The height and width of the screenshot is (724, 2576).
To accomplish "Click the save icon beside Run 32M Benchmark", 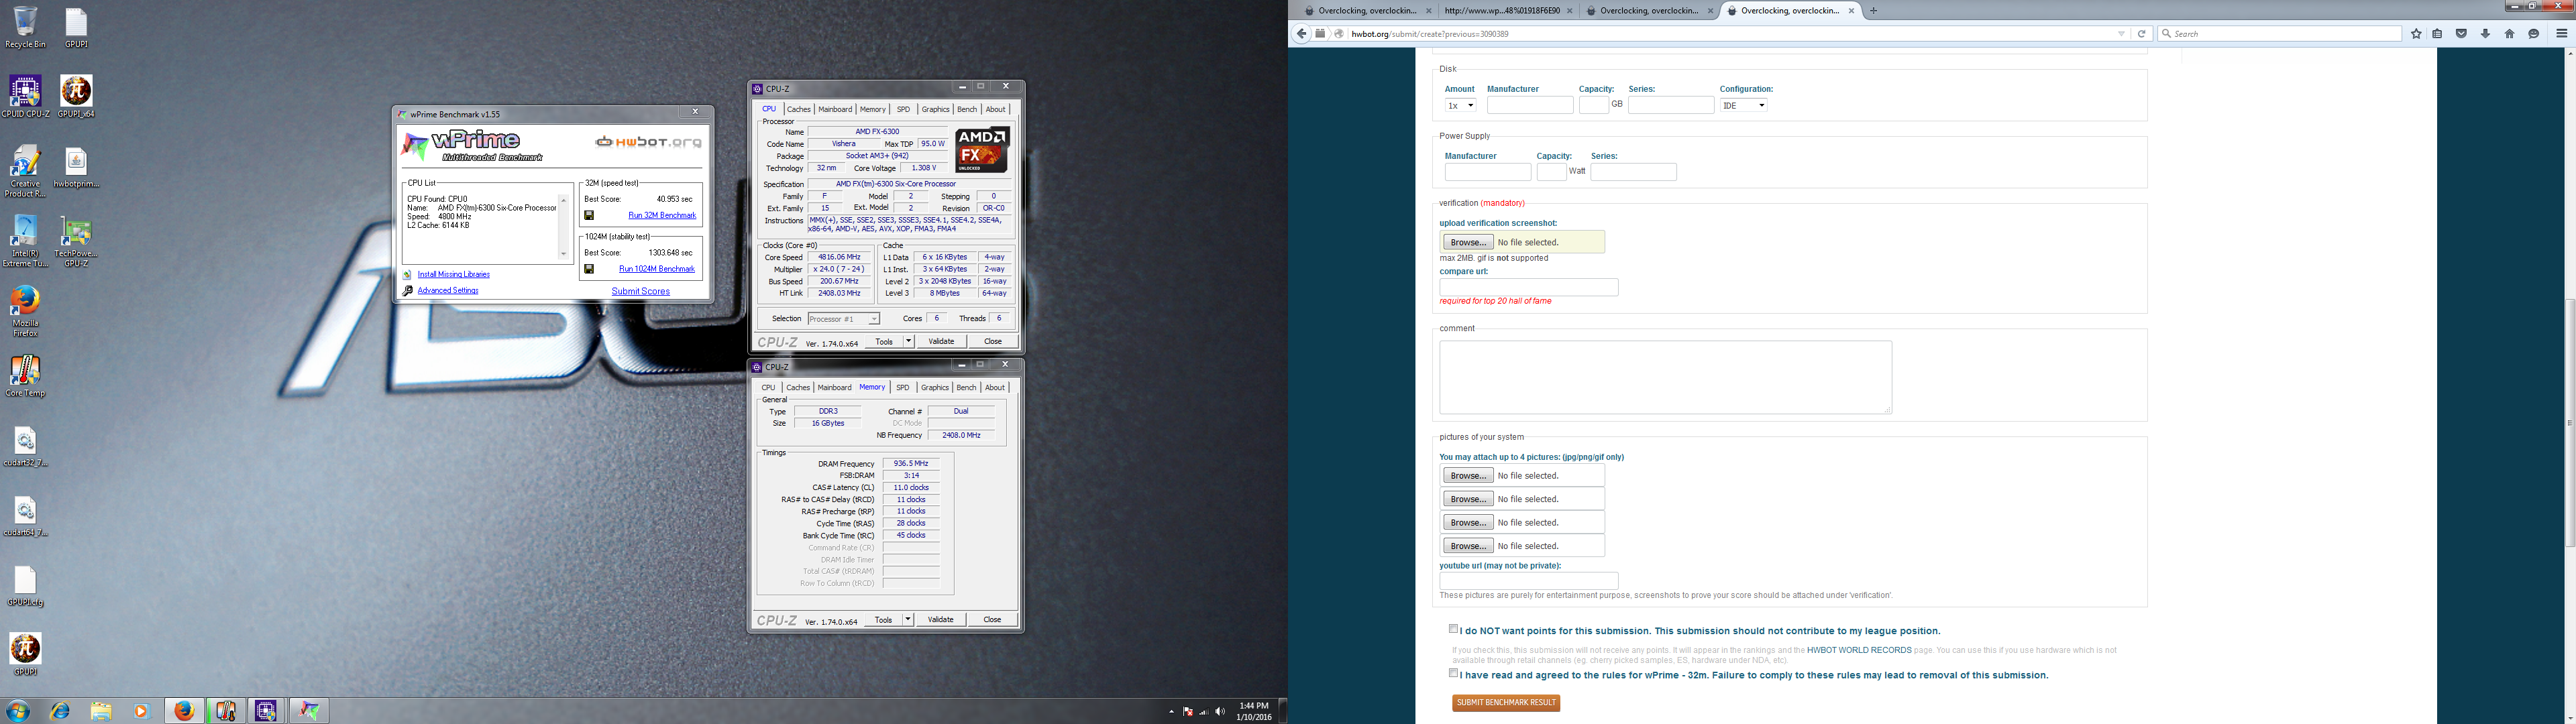I will [589, 215].
